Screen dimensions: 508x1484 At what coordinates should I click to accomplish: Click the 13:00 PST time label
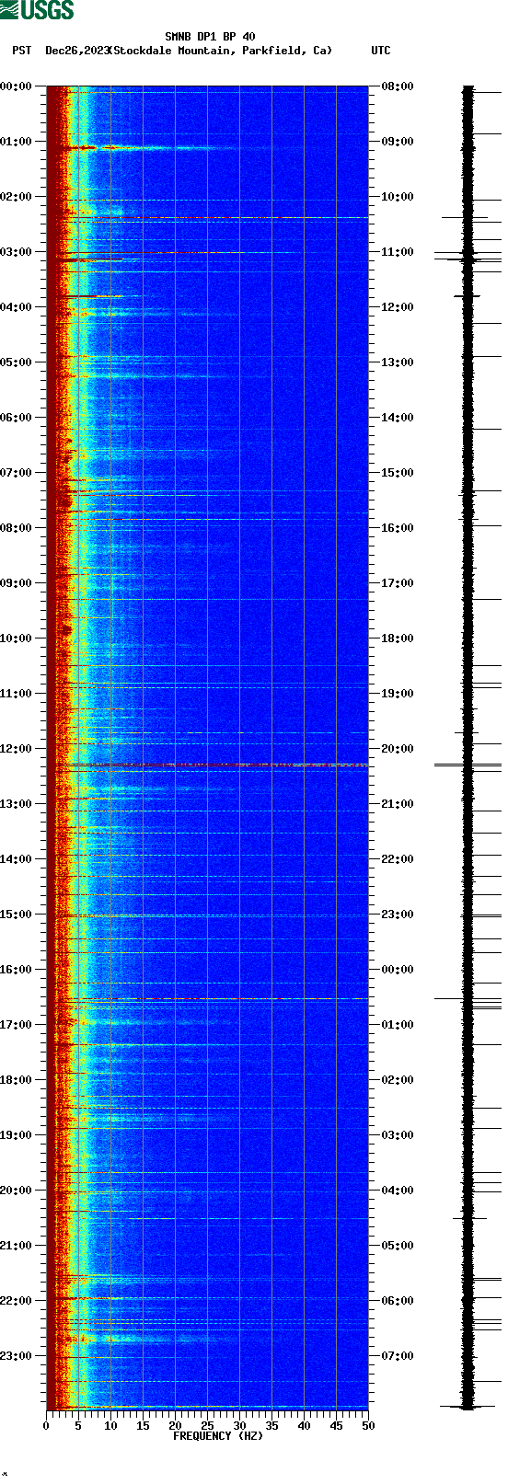[16, 804]
